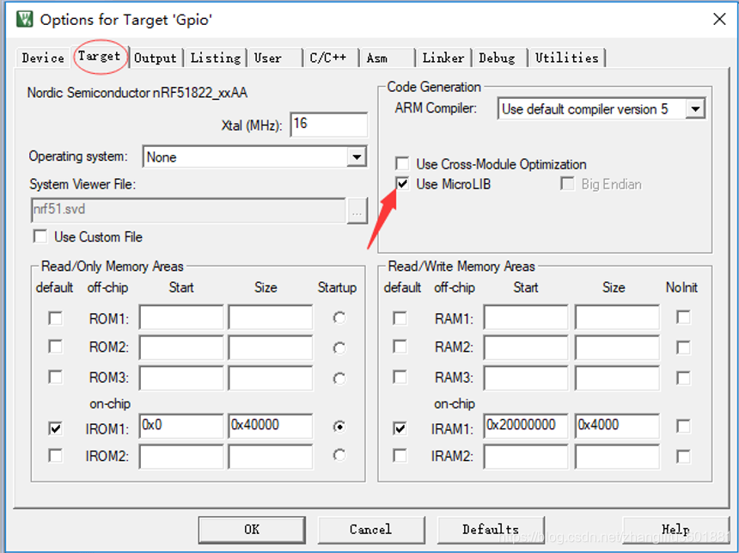This screenshot has height=553, width=739.
Task: Open the ARM Compiler version dropdown
Action: pos(695,109)
